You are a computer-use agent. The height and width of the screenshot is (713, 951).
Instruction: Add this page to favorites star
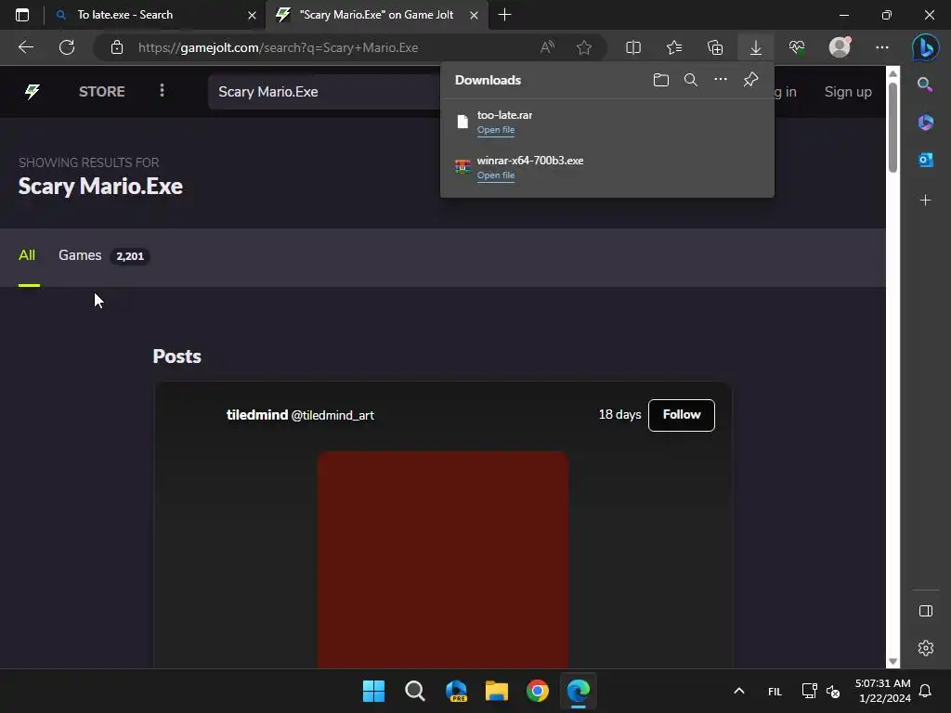click(584, 47)
